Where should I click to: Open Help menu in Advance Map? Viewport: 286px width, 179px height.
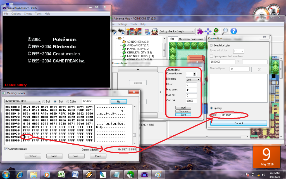(143, 24)
